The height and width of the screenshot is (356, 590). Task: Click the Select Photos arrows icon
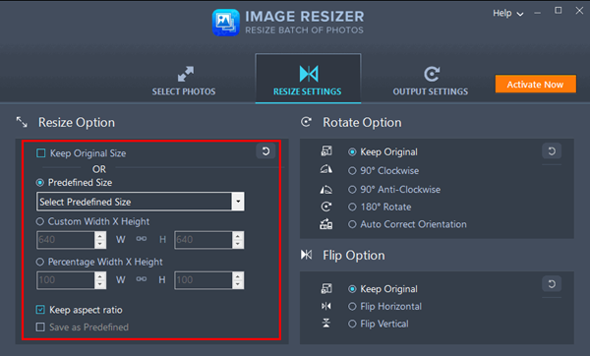pos(186,74)
